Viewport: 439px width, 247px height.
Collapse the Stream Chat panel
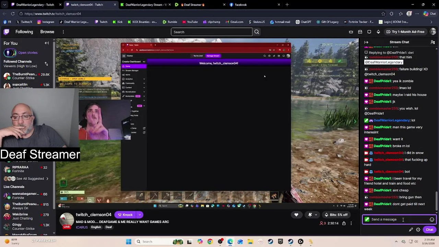click(366, 42)
